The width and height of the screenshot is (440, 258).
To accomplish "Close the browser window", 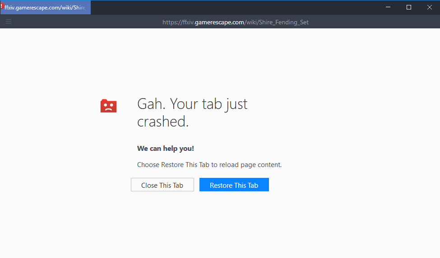I will click(430, 7).
